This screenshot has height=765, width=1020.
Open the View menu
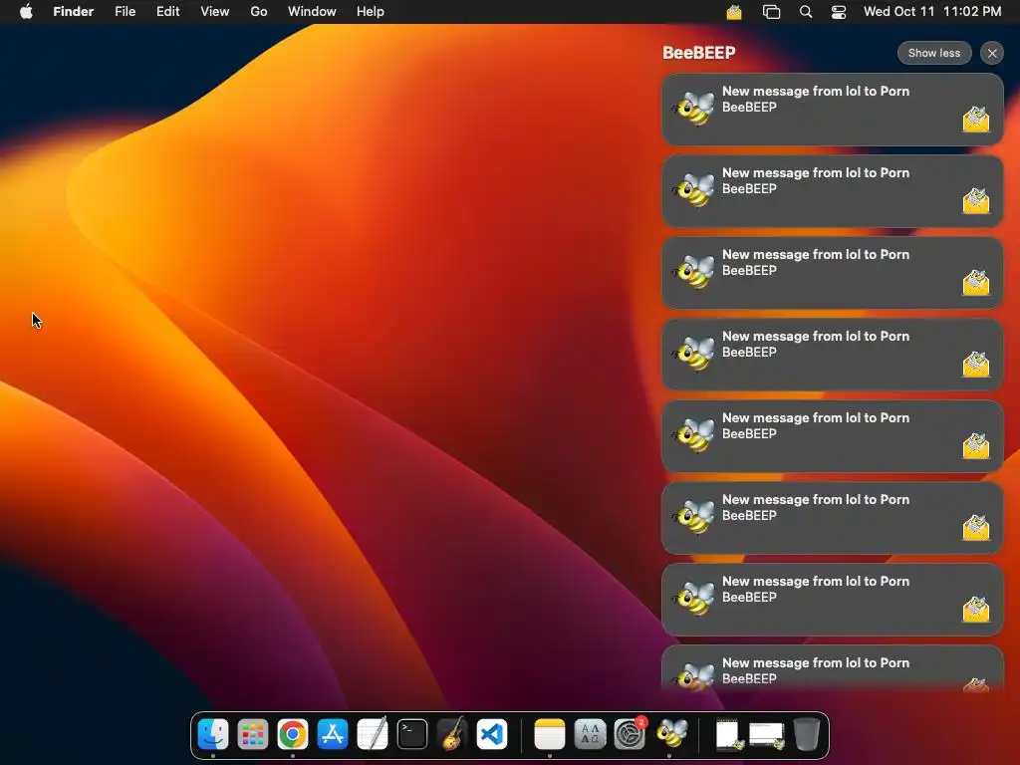coord(215,12)
